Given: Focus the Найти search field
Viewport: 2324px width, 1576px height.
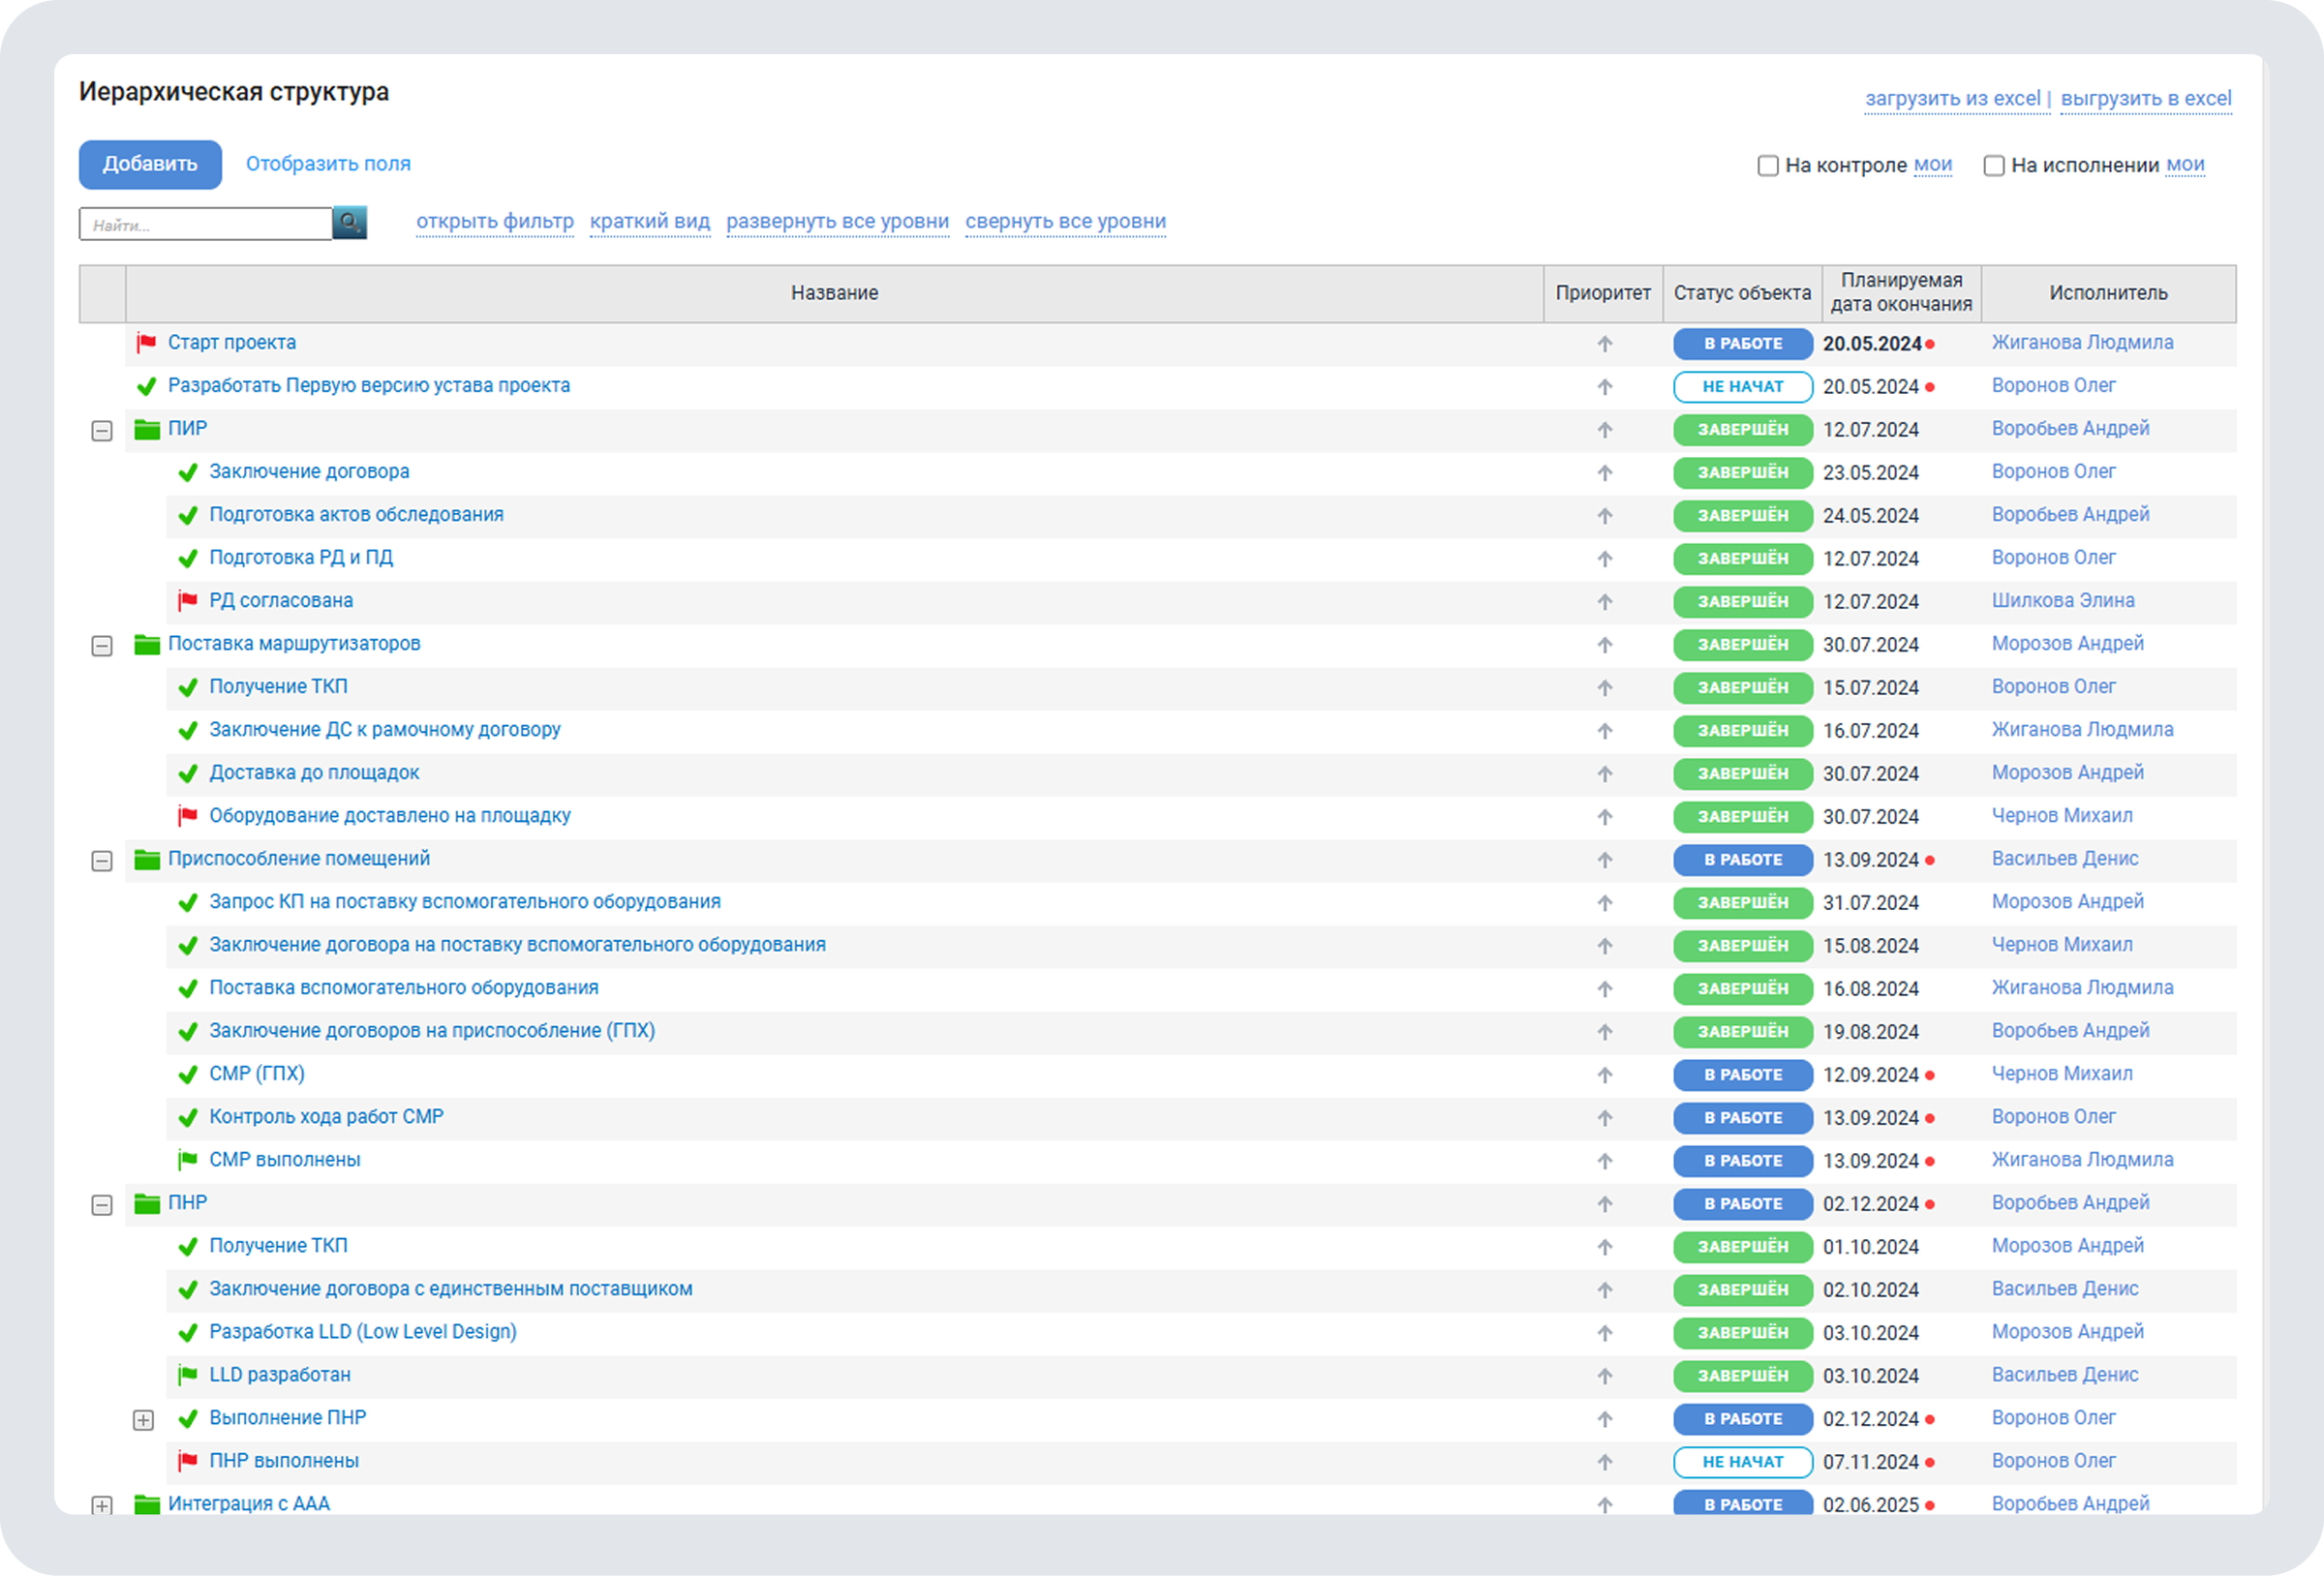Looking at the screenshot, I should click(206, 225).
